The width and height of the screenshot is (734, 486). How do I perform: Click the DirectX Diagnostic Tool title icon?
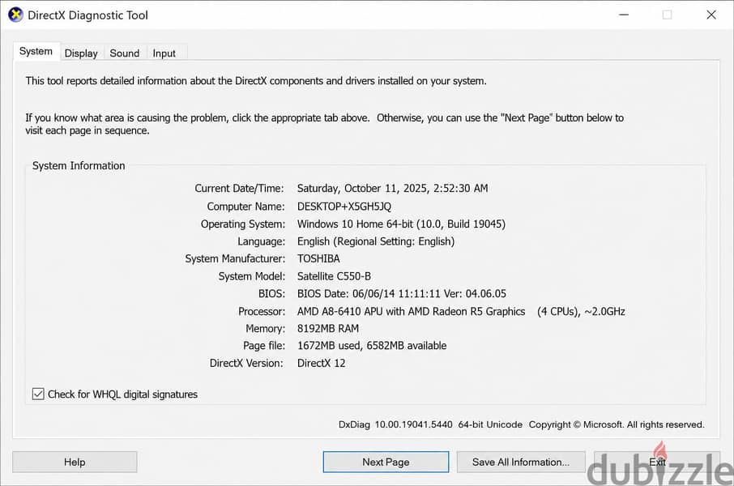15,15
